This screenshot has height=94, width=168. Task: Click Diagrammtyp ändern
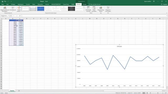[101, 9]
